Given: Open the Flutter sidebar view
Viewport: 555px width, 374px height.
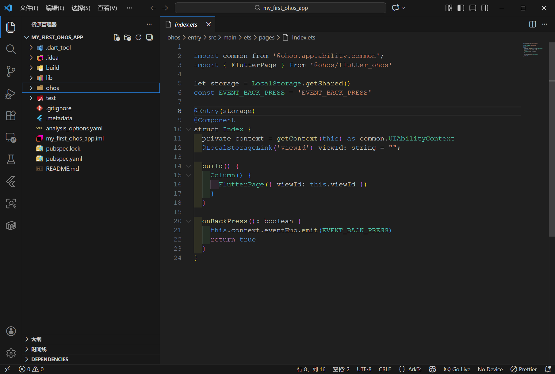Looking at the screenshot, I should (x=11, y=181).
